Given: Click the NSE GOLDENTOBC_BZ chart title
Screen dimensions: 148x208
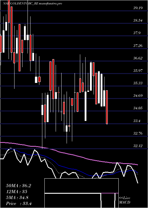Looking at the screenshot, I should (33, 4).
